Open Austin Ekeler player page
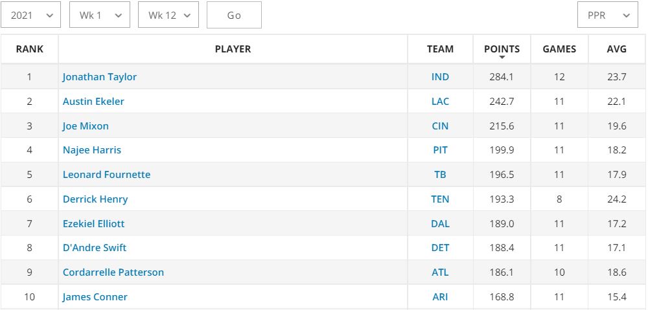The height and width of the screenshot is (310, 648). point(93,102)
